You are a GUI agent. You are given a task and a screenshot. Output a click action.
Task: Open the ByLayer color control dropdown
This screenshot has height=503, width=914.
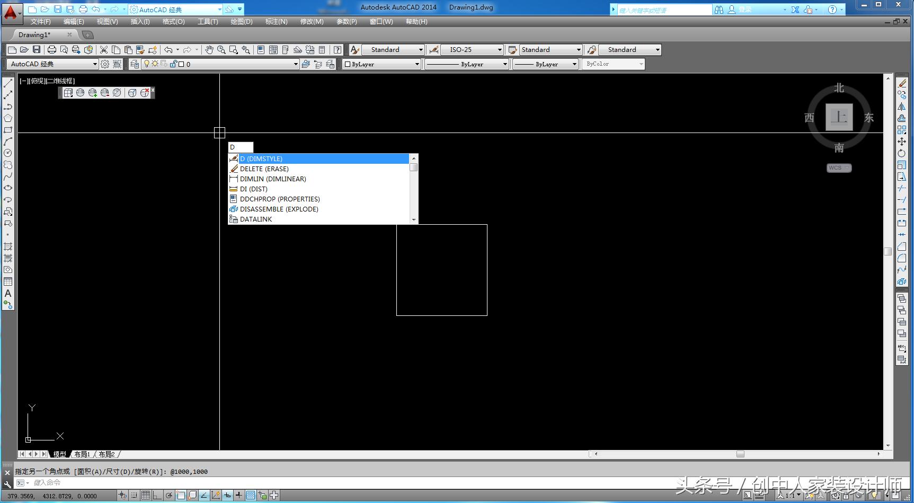(381, 64)
